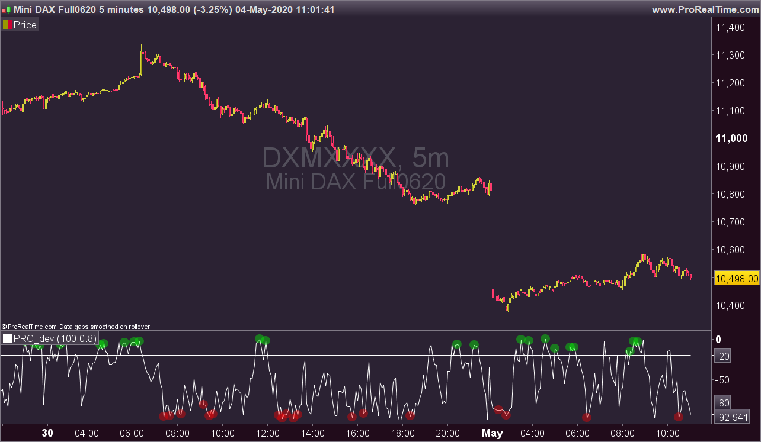The width and height of the screenshot is (761, 442).
Task: Click the yellow-red Price color swatch
Action: pos(7,25)
